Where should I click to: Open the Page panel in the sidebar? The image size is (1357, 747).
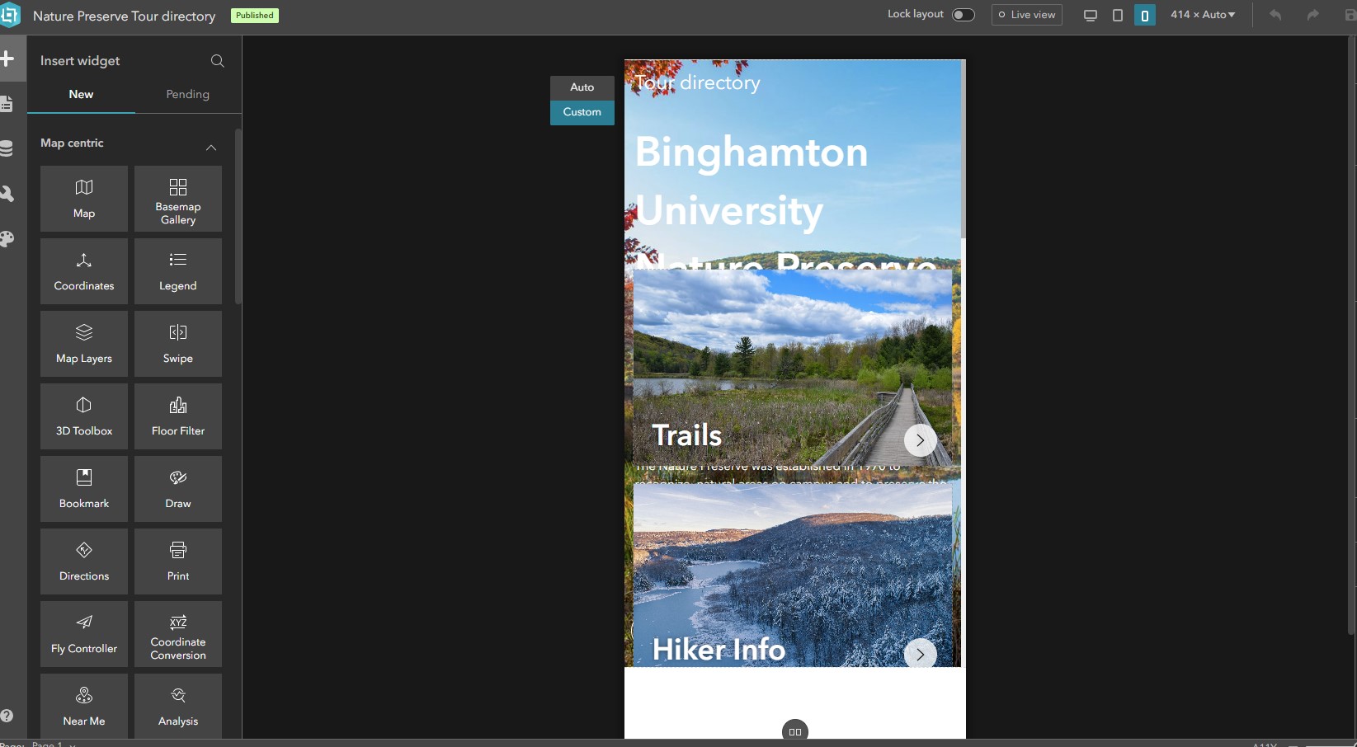[7, 104]
